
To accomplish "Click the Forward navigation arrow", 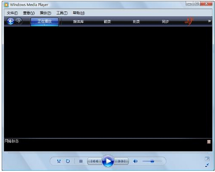I will pos(19,21).
